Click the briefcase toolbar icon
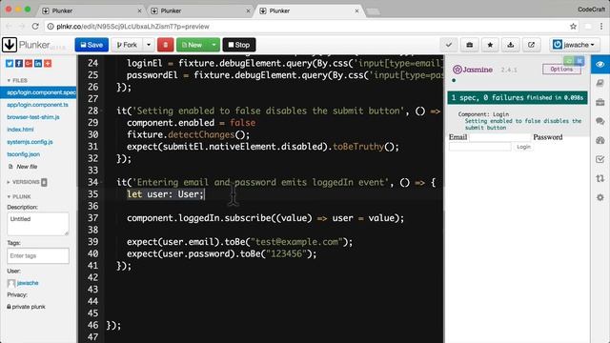Viewport: 610px width, 343px height. tap(470, 45)
